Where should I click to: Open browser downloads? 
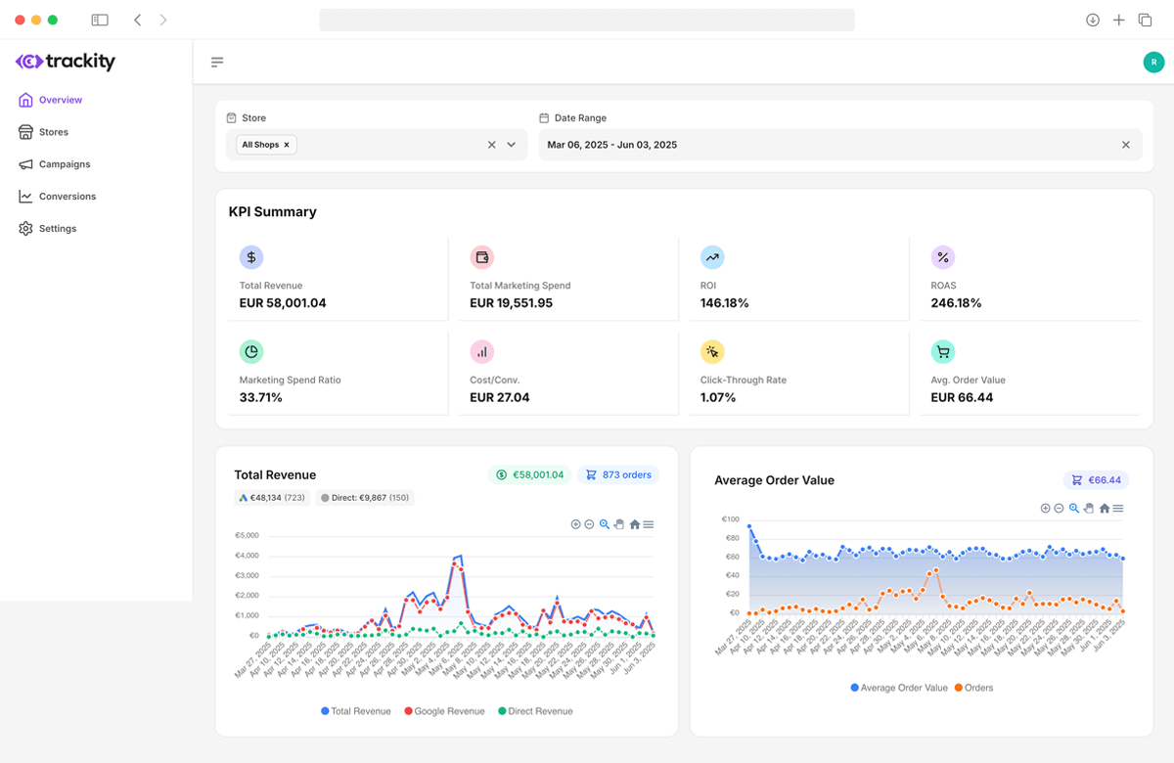point(1093,20)
